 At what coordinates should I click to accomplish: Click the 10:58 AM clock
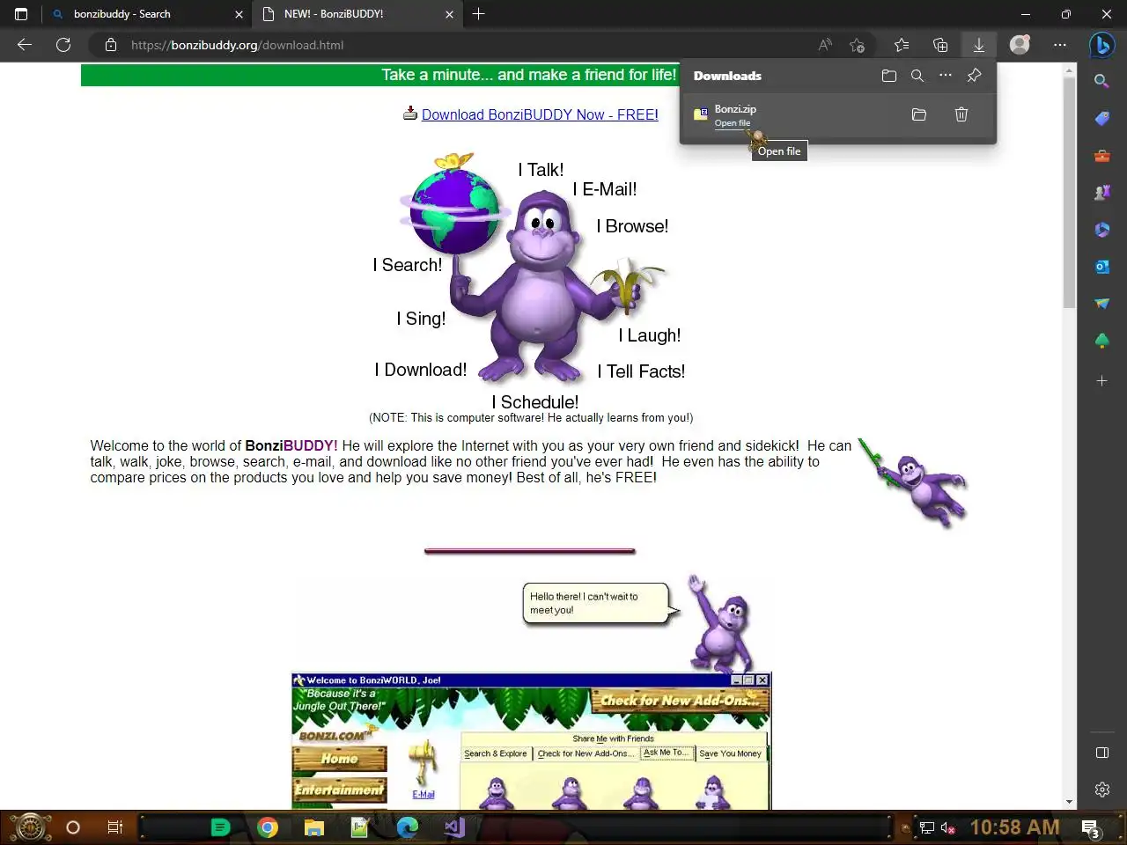point(1014,827)
